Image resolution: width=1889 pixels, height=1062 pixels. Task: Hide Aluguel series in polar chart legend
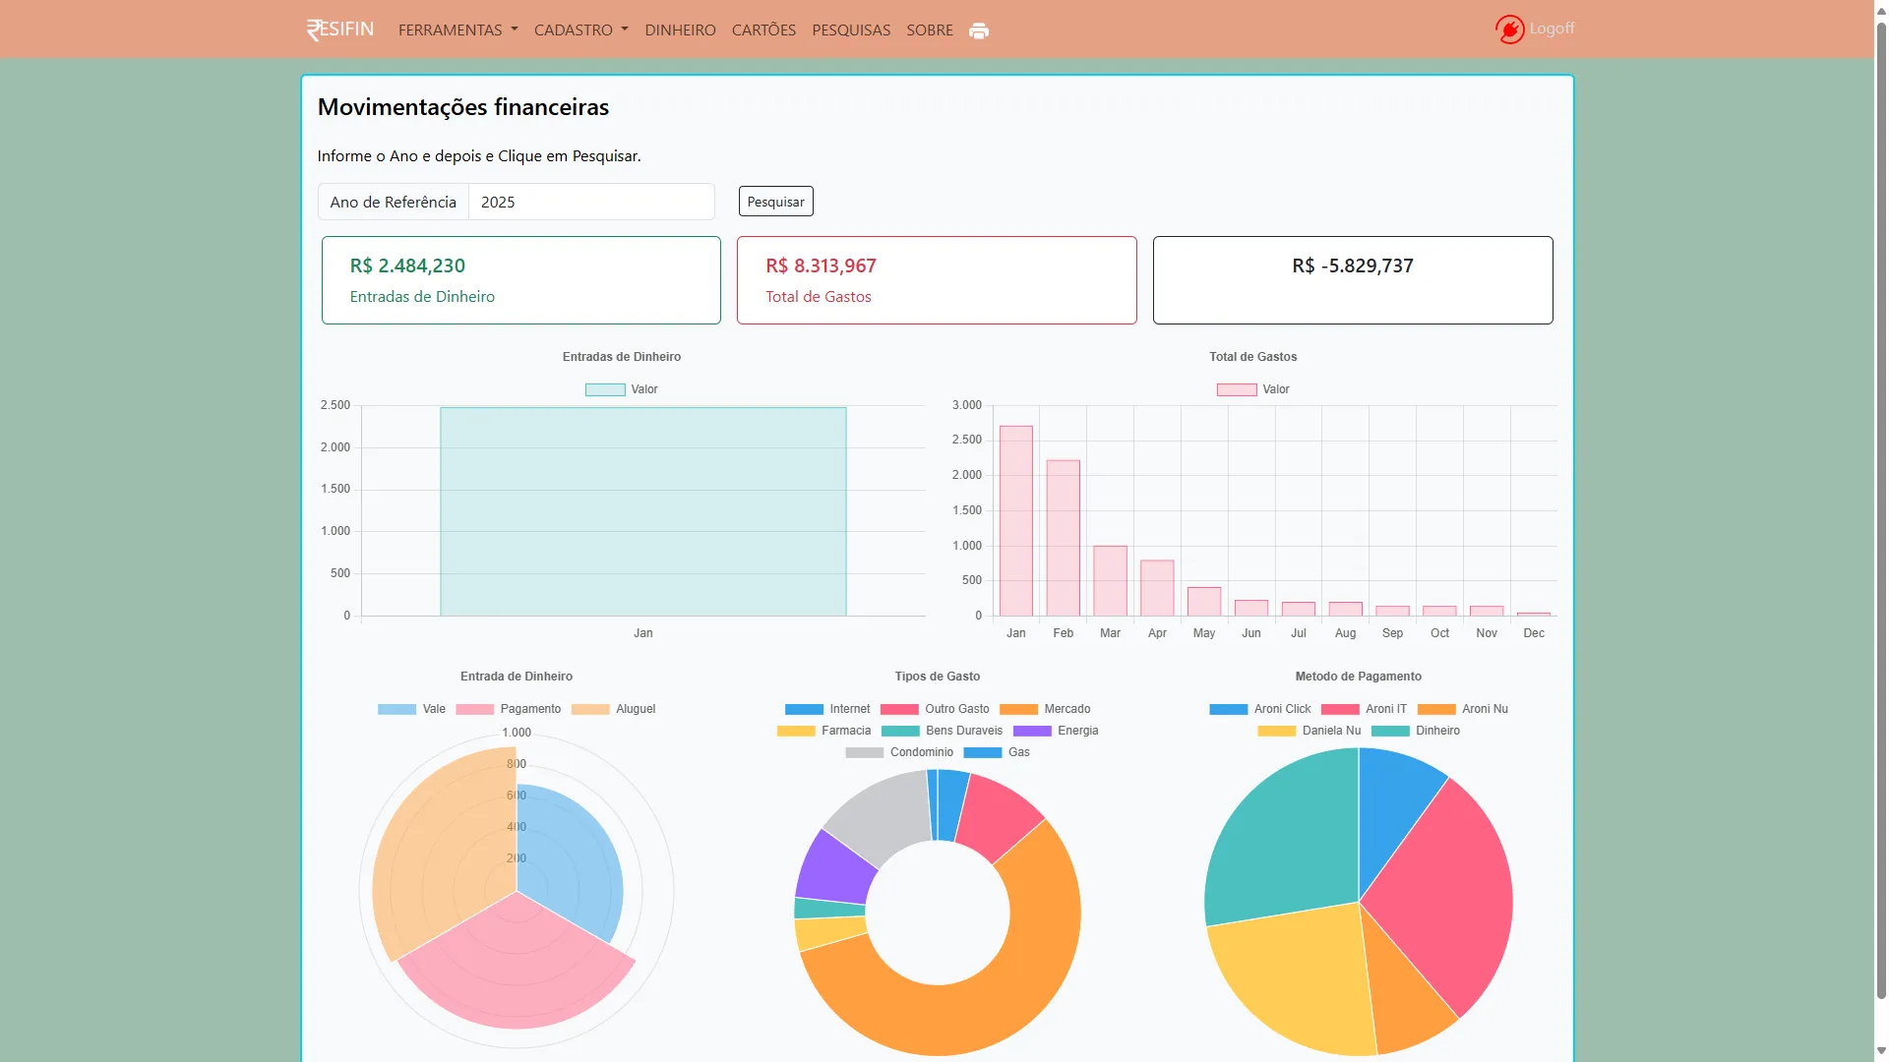point(613,709)
